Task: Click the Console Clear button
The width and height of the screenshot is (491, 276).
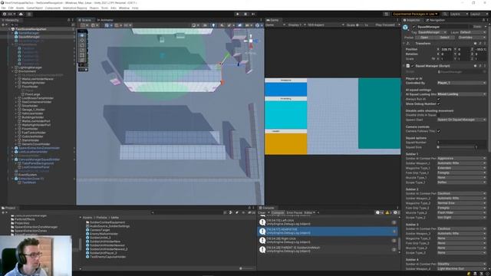Action: (262, 213)
